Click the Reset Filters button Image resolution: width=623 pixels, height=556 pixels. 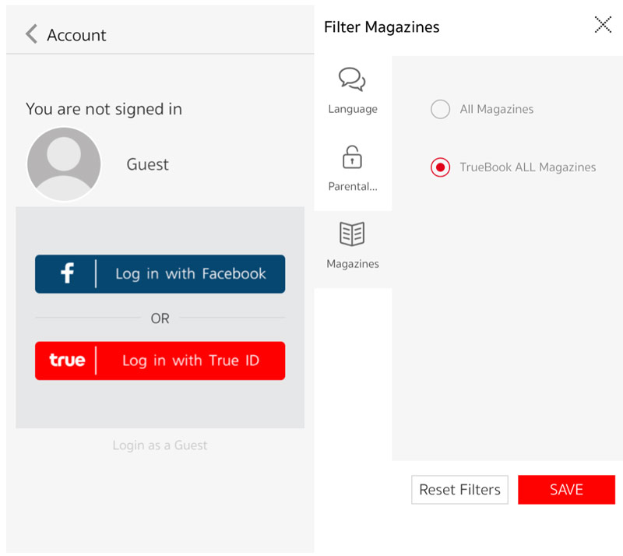[459, 490]
